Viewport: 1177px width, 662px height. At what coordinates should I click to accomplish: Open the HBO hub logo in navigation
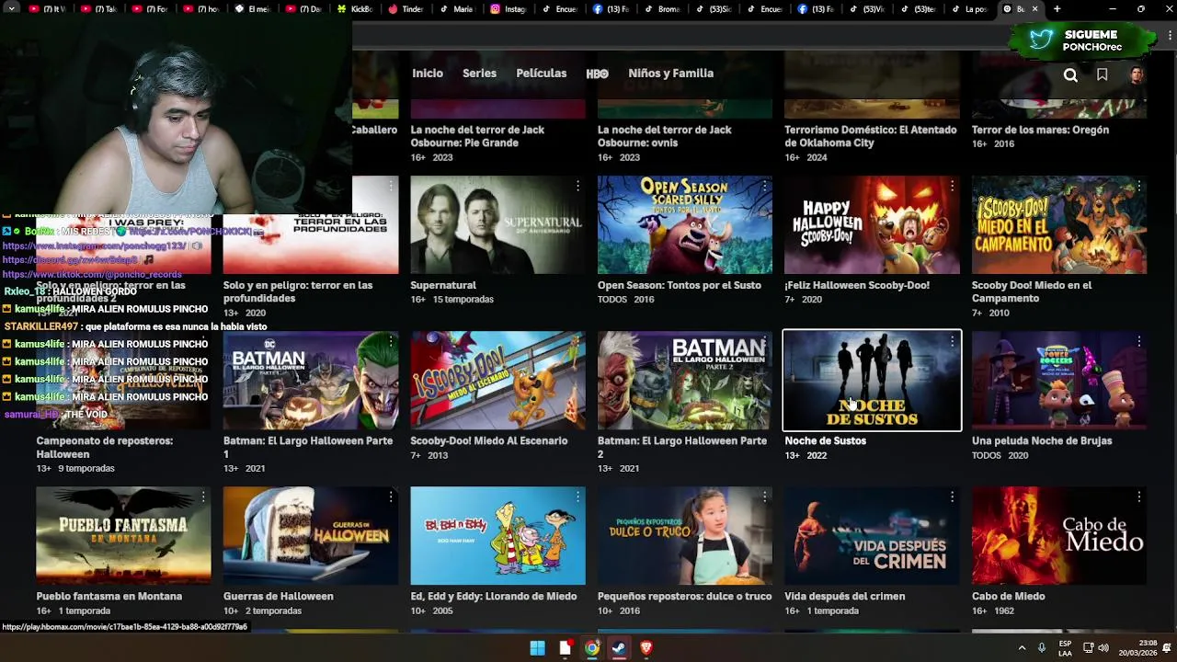[597, 74]
